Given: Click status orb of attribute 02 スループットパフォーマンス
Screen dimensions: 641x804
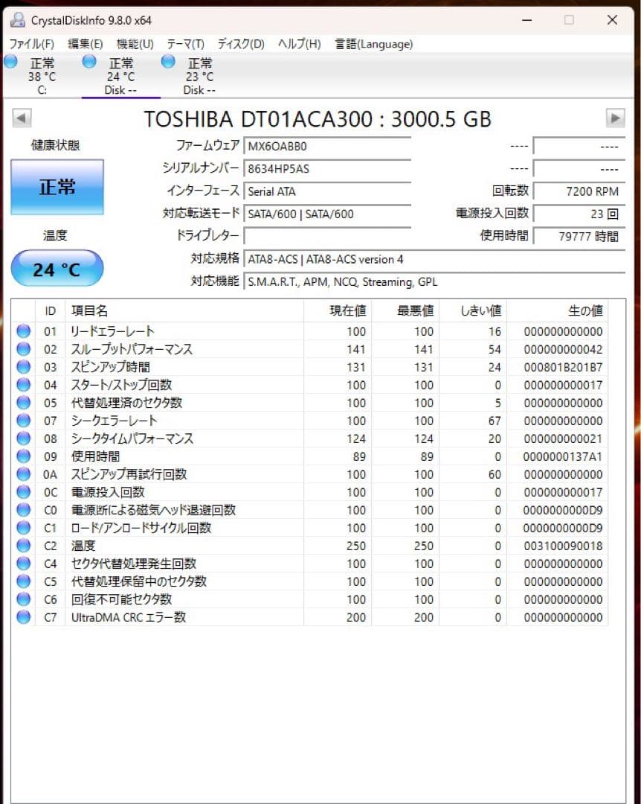Looking at the screenshot, I should click(24, 349).
